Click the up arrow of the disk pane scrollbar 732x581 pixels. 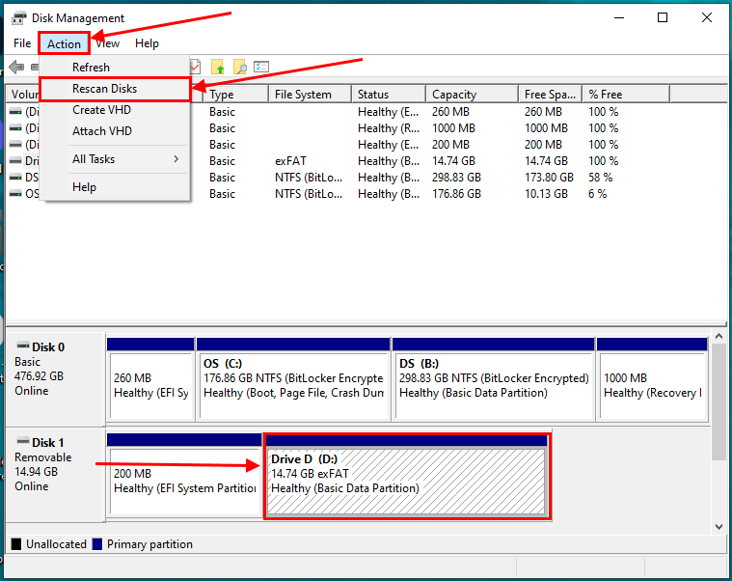point(718,336)
